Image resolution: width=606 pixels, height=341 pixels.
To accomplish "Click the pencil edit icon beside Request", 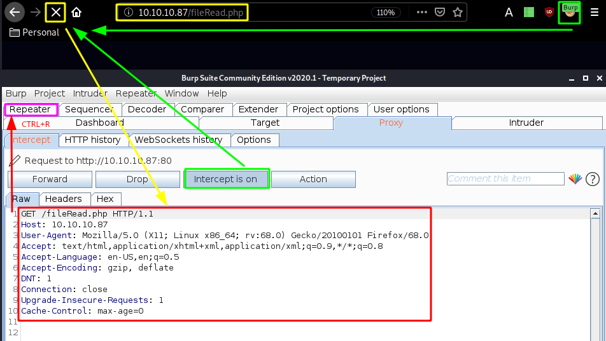I will pos(15,161).
